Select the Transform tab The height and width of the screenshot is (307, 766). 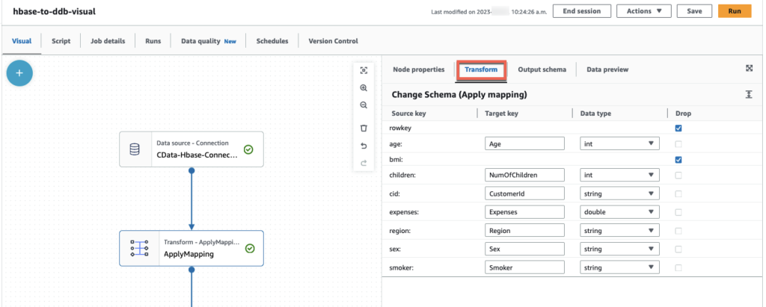tap(481, 69)
